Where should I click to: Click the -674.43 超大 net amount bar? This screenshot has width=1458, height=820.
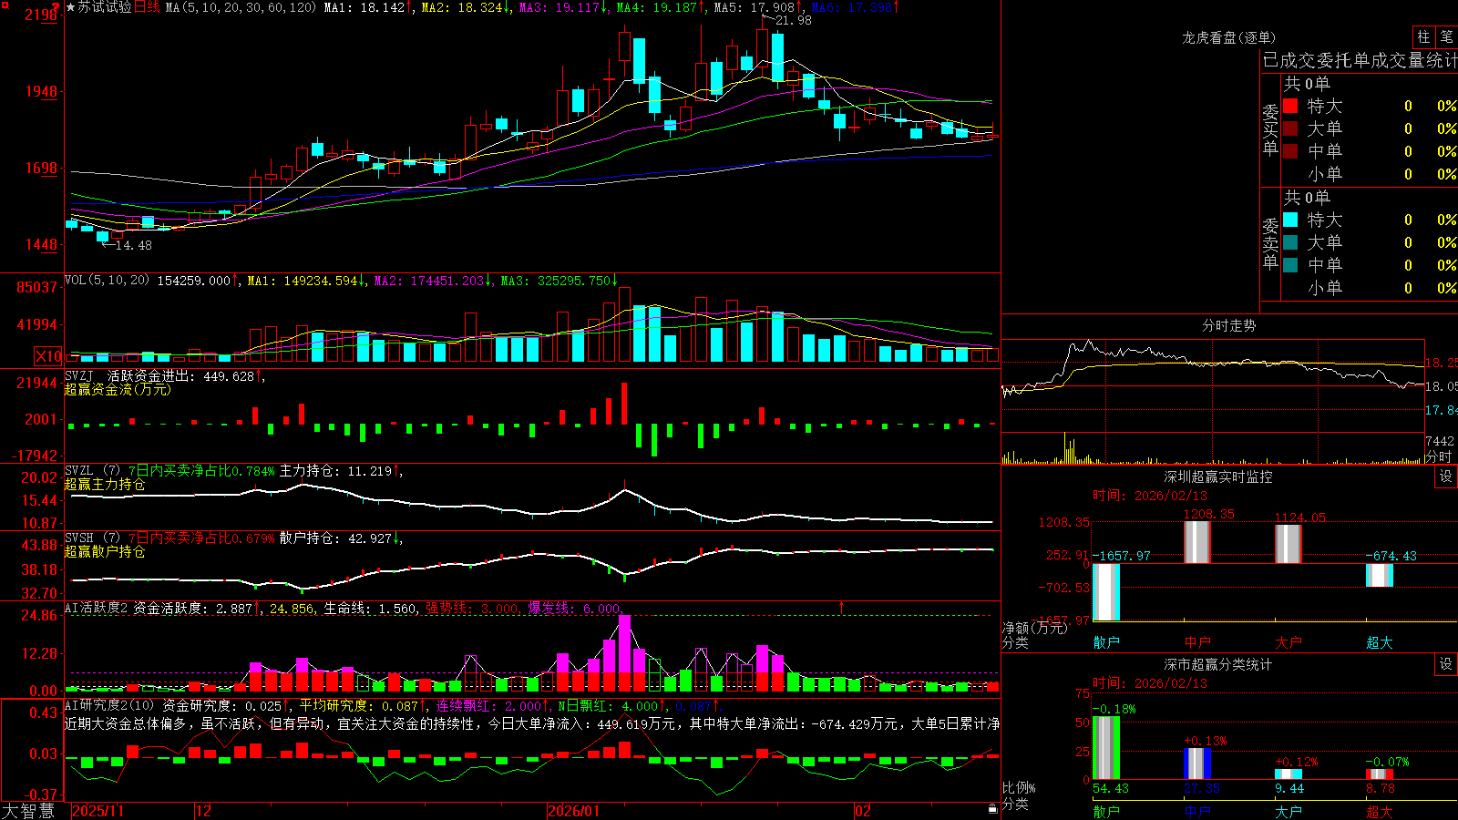(x=1380, y=575)
